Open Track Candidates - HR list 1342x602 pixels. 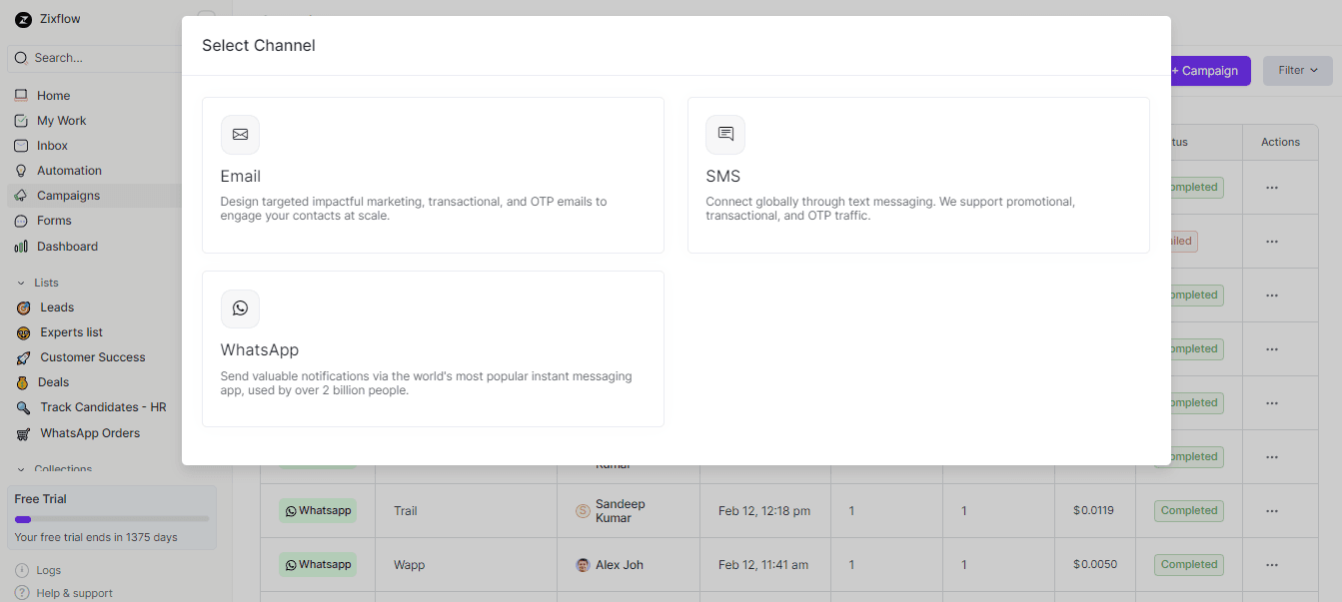[x=103, y=407]
